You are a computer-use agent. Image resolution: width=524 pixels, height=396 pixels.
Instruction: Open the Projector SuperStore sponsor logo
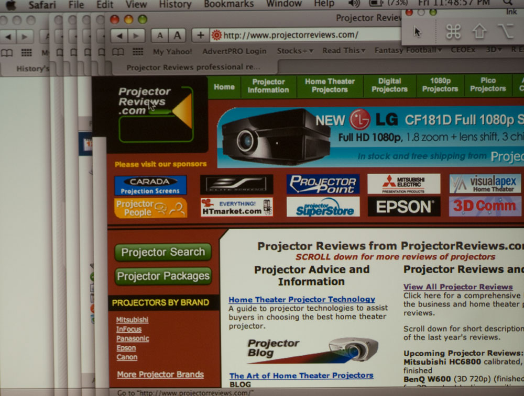point(323,207)
